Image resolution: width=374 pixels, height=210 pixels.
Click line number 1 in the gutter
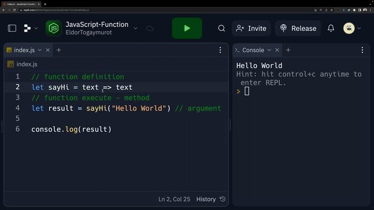pyautogui.click(x=18, y=76)
